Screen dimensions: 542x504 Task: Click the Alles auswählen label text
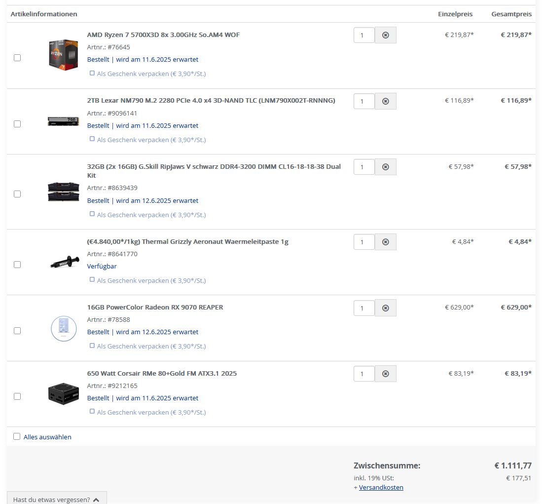click(x=47, y=437)
